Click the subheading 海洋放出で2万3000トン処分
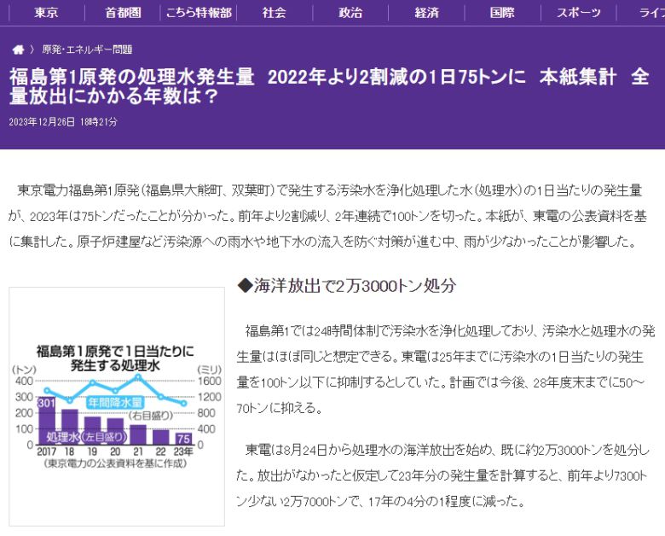The image size is (665, 536). [346, 285]
